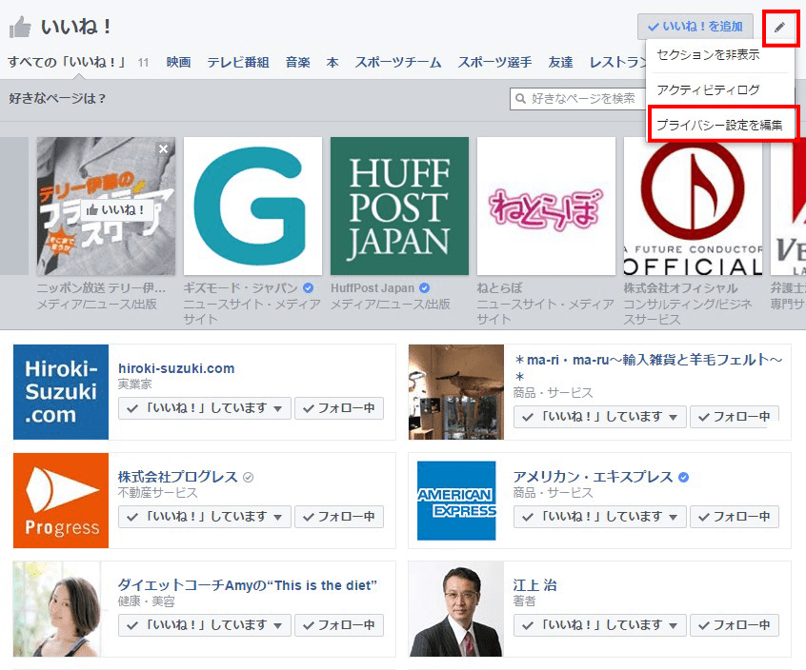Click the Hiroki-Suzuki.com page logo
The image size is (806, 670).
pos(61,392)
